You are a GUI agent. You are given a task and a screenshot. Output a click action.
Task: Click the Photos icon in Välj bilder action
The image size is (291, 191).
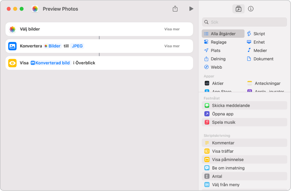pyautogui.click(x=13, y=29)
